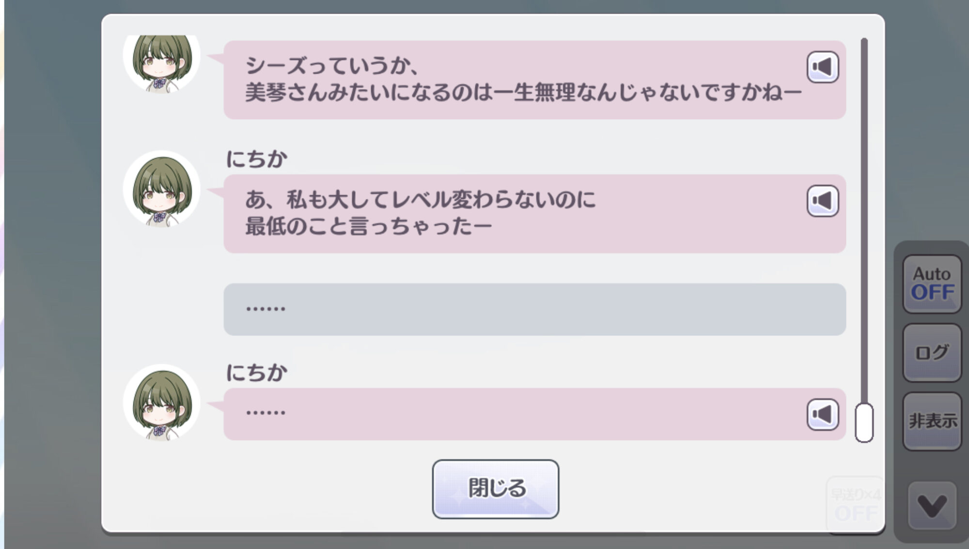Select the あ、私も大してレベル変わらない bubble
Image resolution: width=969 pixels, height=549 pixels.
click(x=534, y=213)
